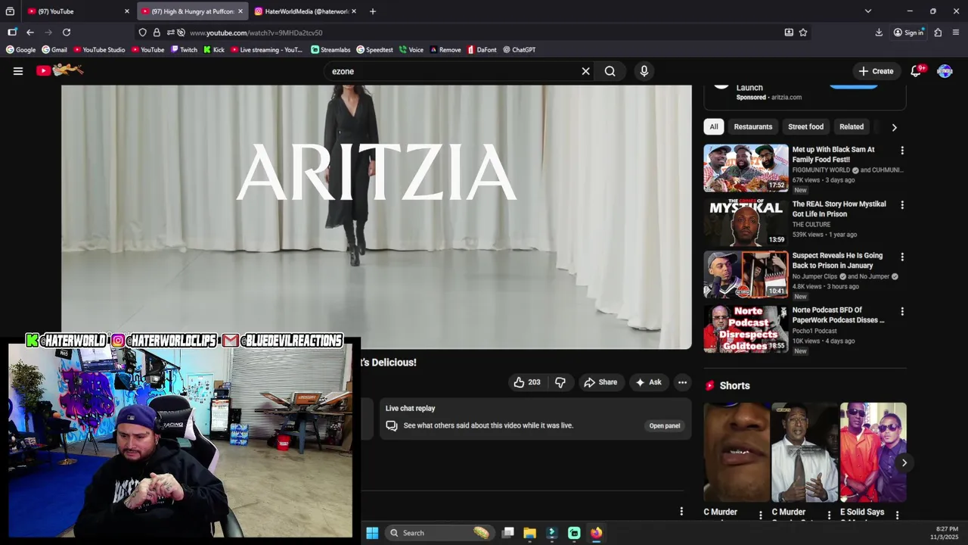The height and width of the screenshot is (545, 968).
Task: Visit THE CULTURE channel link
Action: [811, 225]
